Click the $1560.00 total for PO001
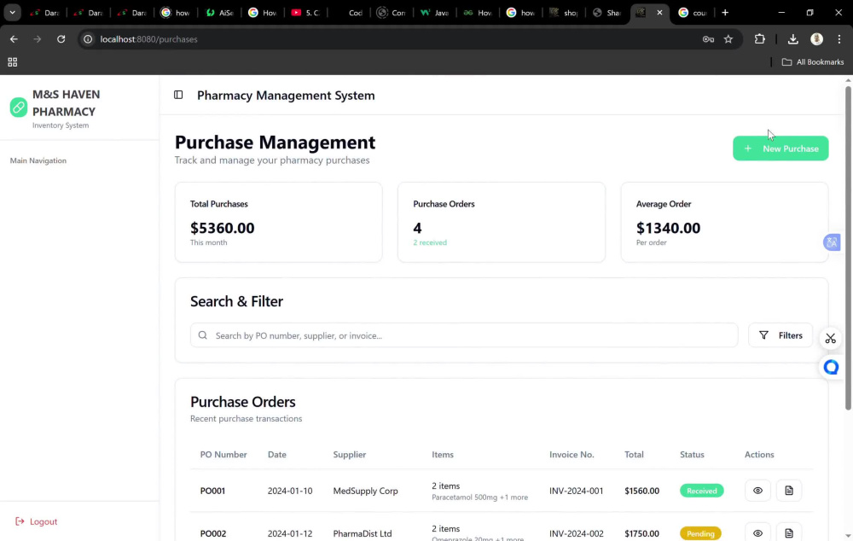The width and height of the screenshot is (853, 541). [x=642, y=491]
